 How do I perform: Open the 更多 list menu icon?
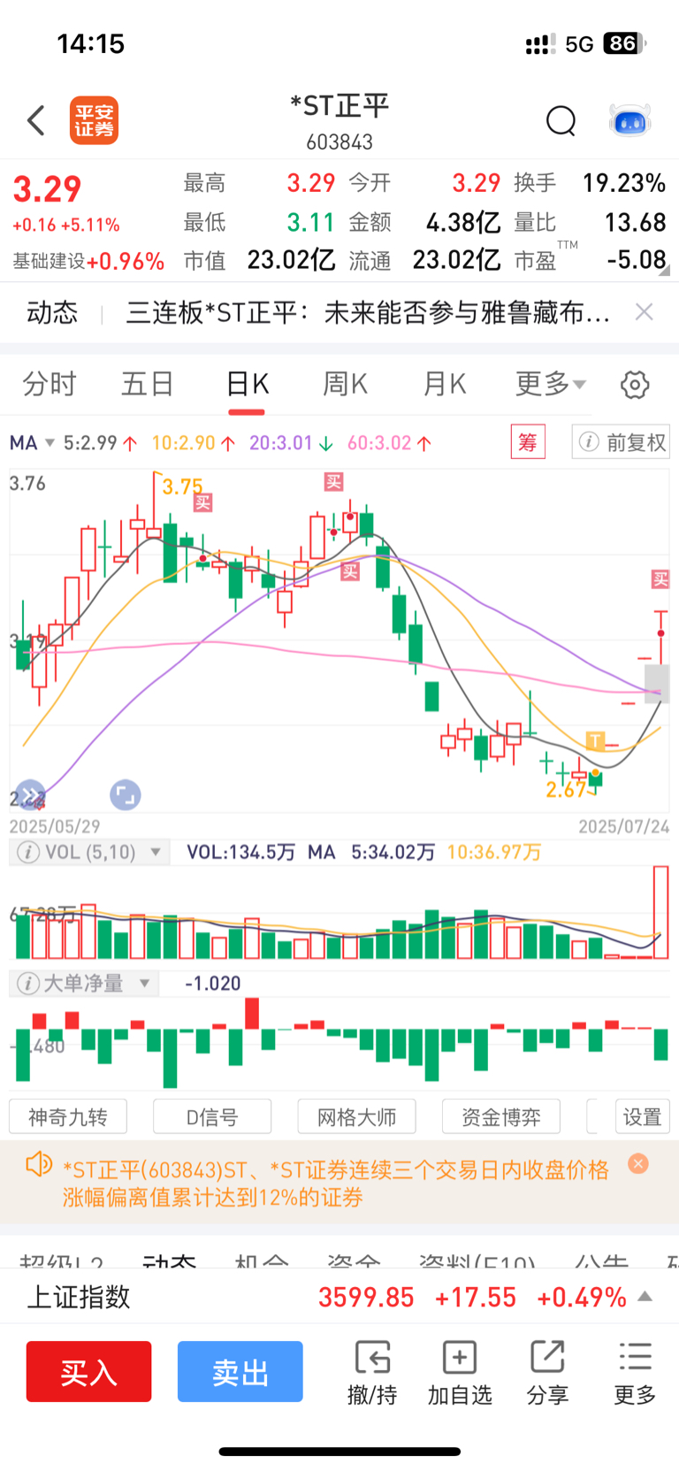point(635,1357)
